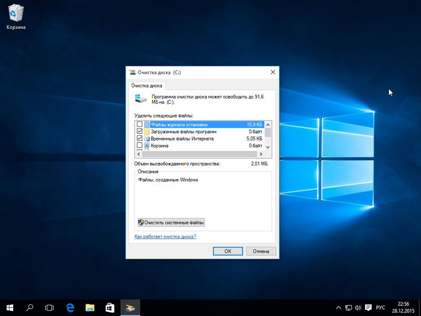Open the Recycle Bin desktop icon
This screenshot has width=421, height=316.
coord(15,16)
